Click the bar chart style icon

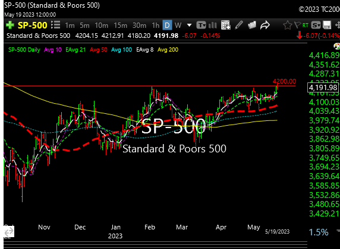[x=213, y=25]
